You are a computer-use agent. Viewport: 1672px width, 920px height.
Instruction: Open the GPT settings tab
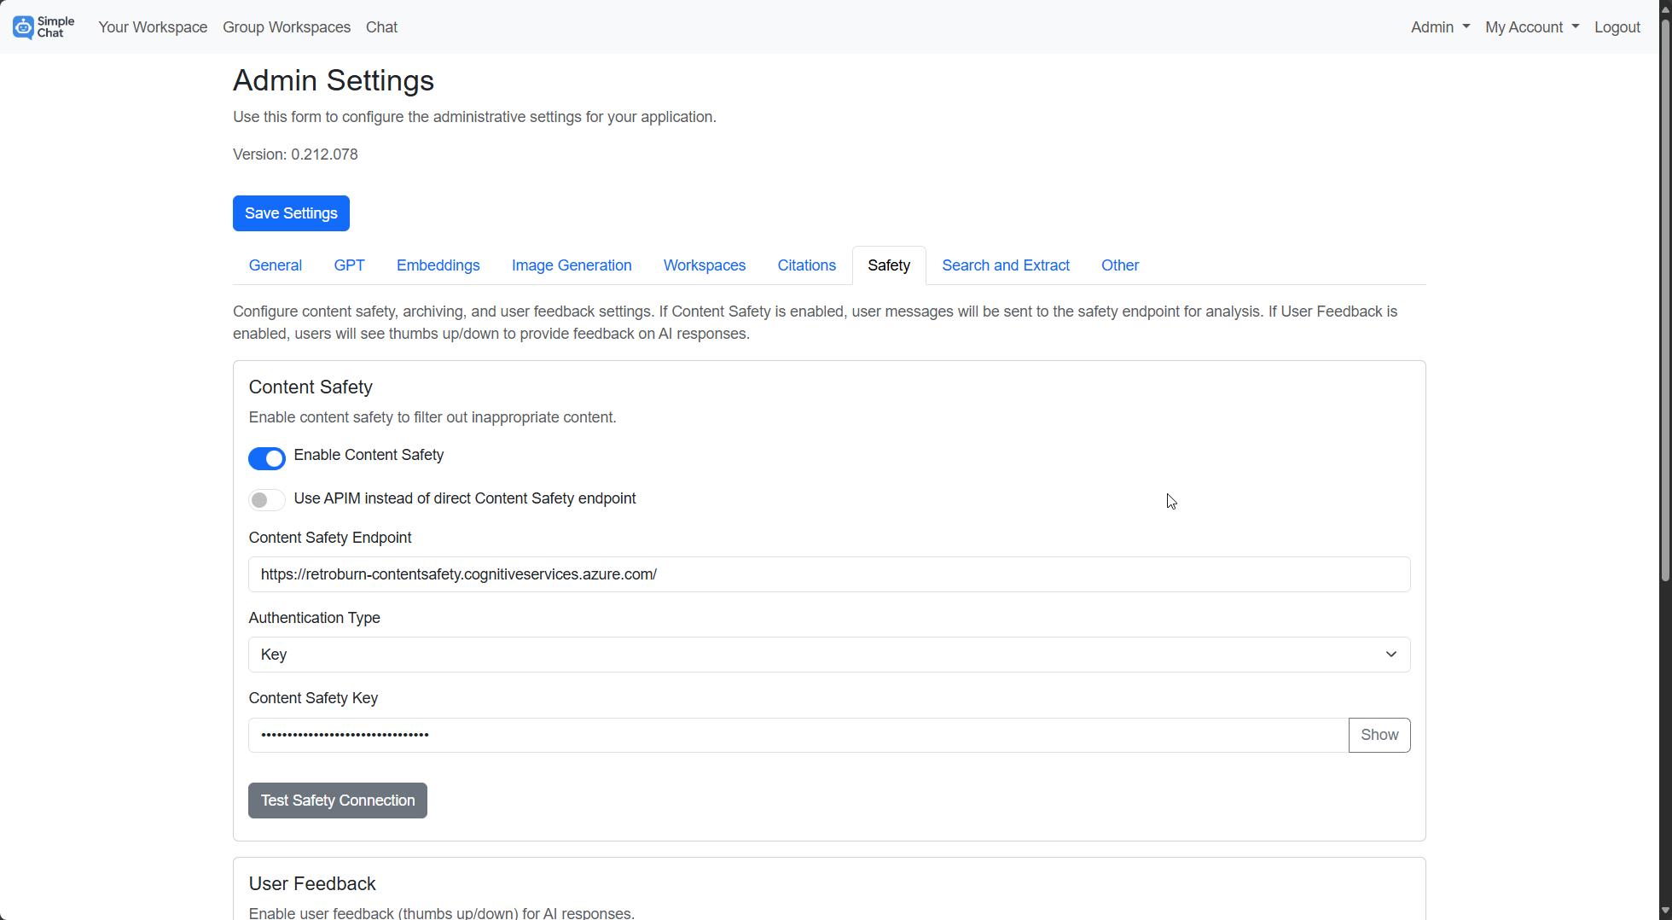(x=349, y=265)
